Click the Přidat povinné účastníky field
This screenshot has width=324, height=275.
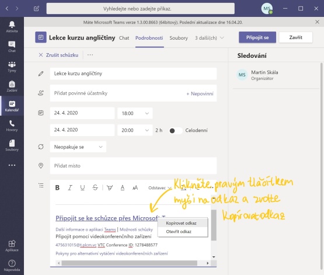click(x=118, y=93)
